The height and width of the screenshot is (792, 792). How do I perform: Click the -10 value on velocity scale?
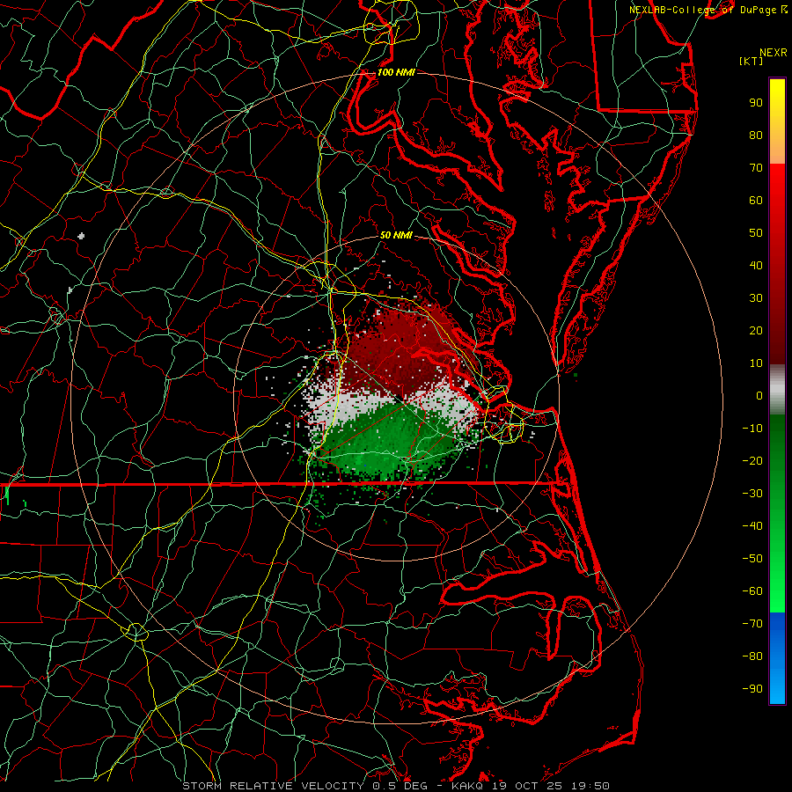[x=752, y=429]
